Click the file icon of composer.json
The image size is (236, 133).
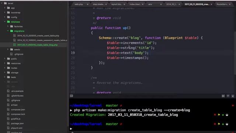(x=8, y=109)
